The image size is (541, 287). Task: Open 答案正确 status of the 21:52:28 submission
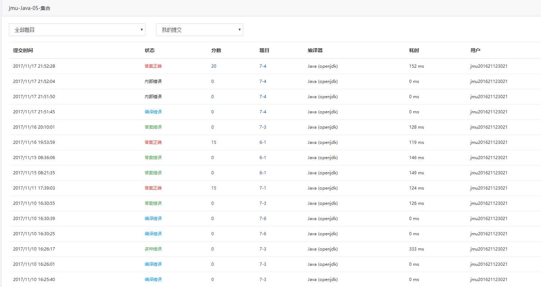tap(153, 66)
